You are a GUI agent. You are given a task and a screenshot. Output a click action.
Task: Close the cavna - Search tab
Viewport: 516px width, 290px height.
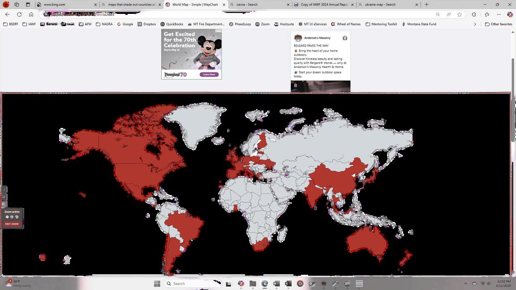coord(288,4)
